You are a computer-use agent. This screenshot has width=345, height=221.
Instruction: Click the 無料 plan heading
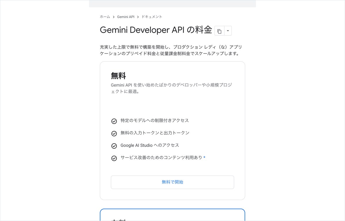pos(118,76)
